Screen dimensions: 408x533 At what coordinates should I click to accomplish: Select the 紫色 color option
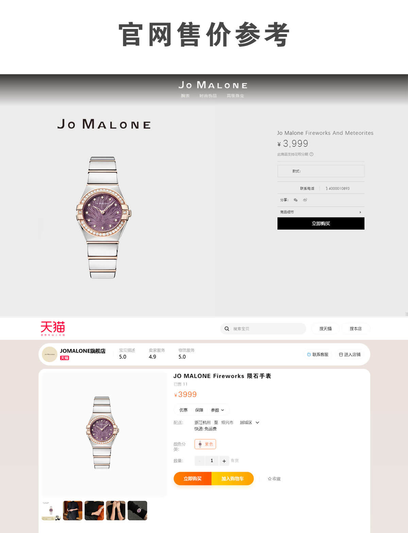tap(205, 444)
